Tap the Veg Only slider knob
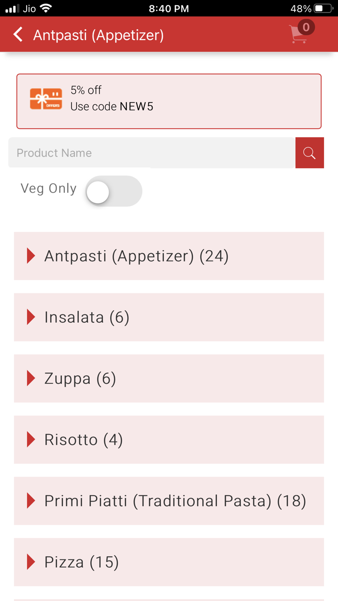This screenshot has height=601, width=338. [98, 191]
